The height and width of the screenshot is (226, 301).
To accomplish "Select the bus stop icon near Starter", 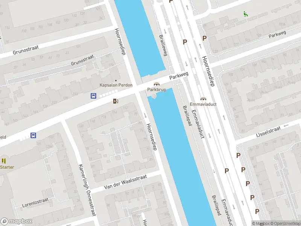I will 33,136.
